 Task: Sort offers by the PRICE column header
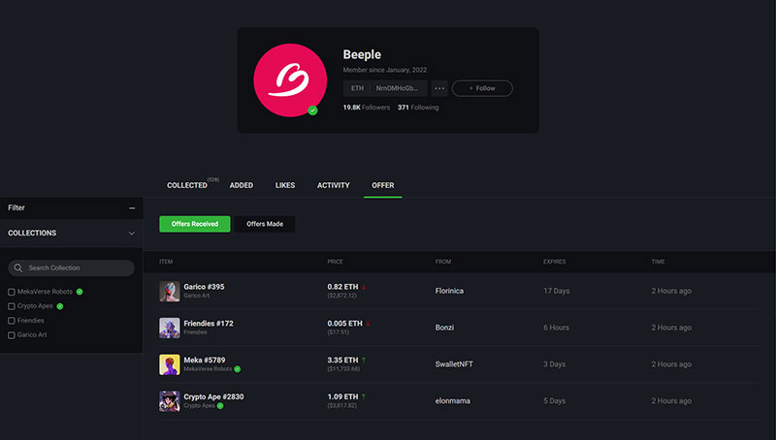[335, 262]
